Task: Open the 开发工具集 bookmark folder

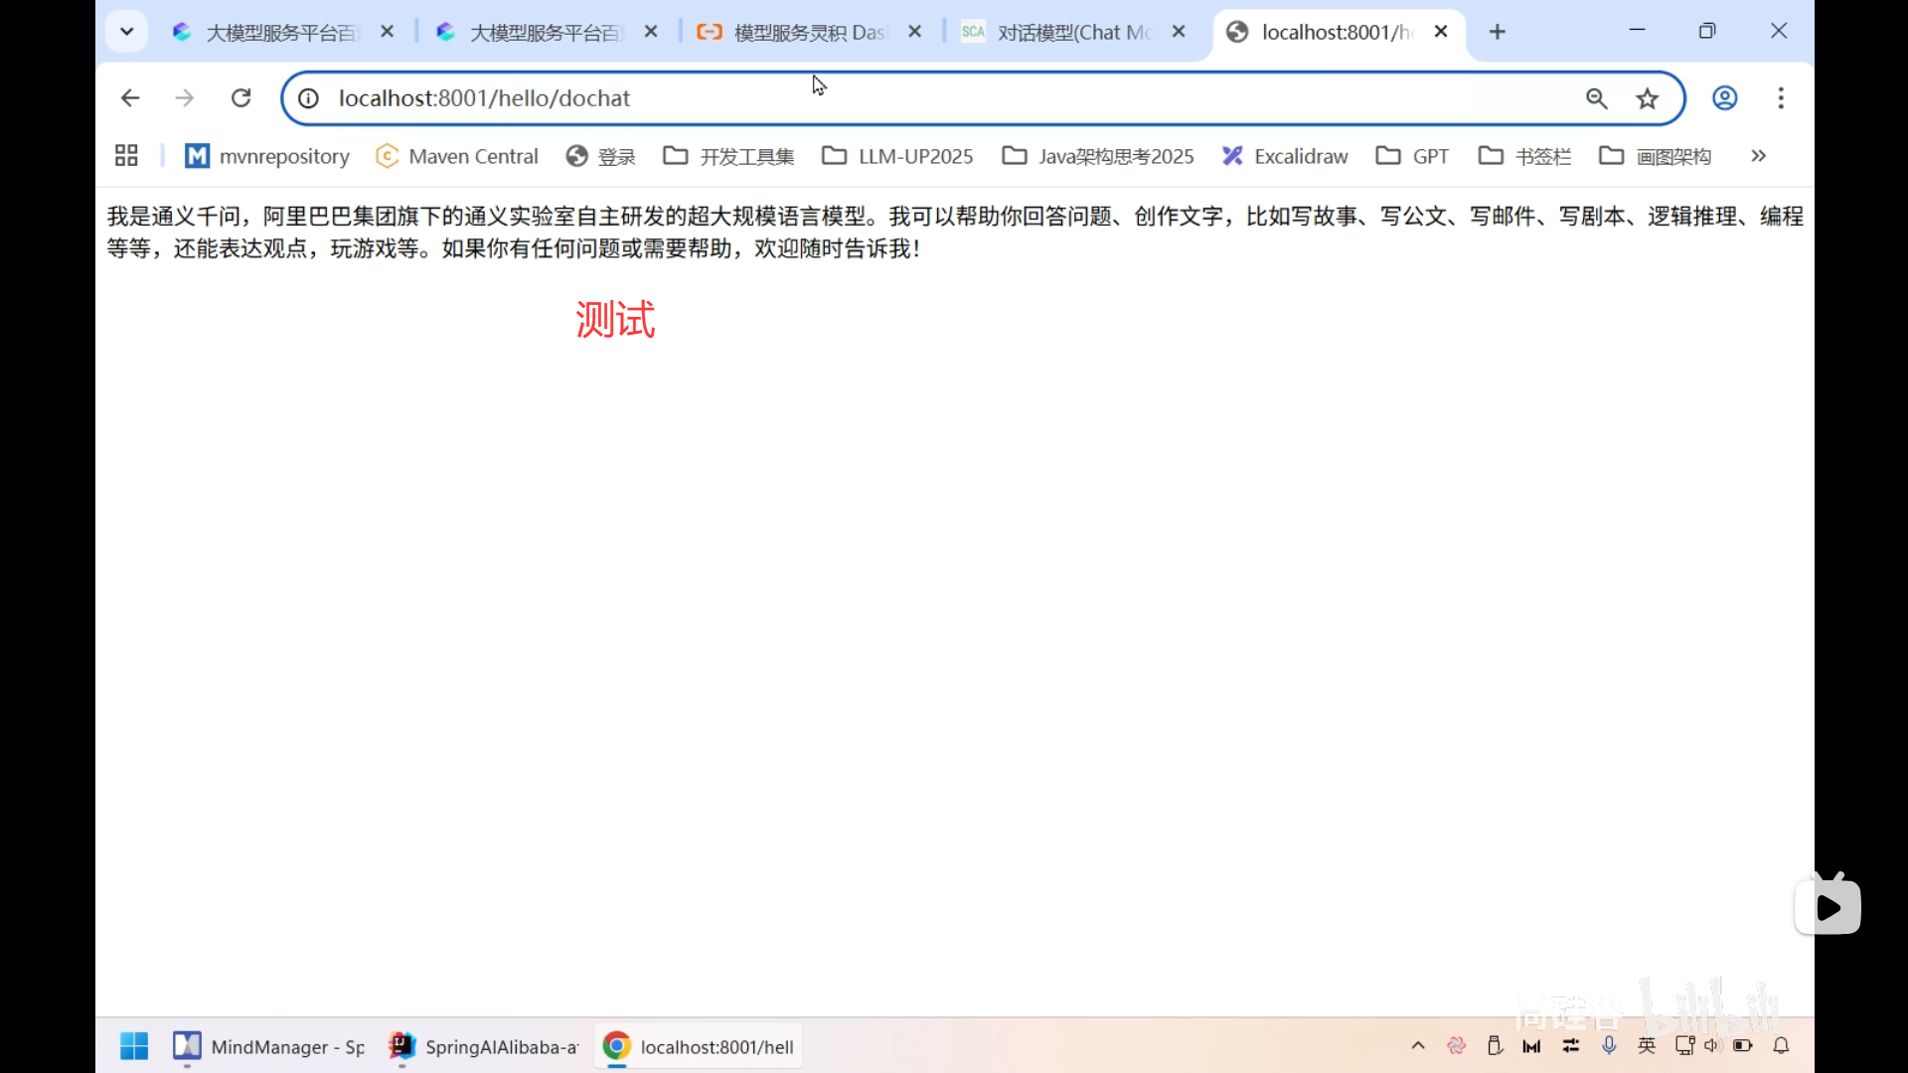Action: pyautogui.click(x=726, y=156)
